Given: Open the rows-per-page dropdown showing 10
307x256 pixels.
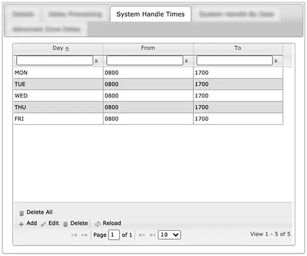Looking at the screenshot, I should [169, 235].
